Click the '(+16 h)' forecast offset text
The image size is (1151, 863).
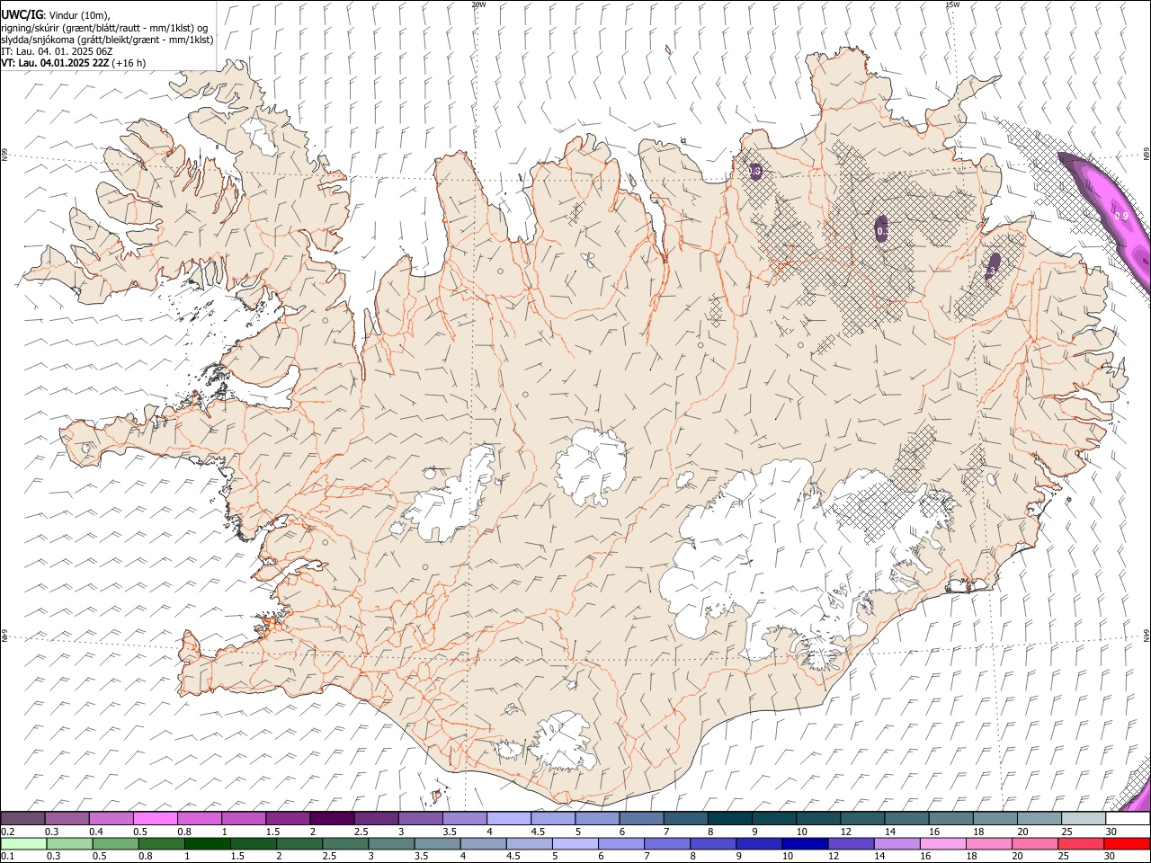click(x=129, y=63)
